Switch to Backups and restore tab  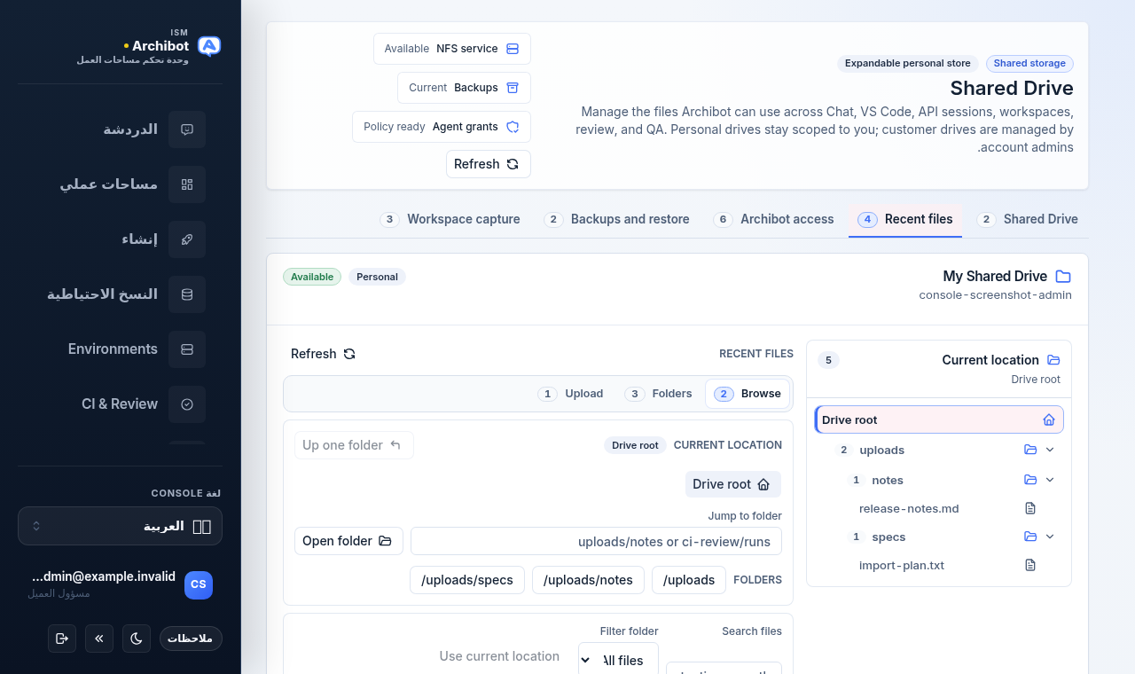pos(617,219)
